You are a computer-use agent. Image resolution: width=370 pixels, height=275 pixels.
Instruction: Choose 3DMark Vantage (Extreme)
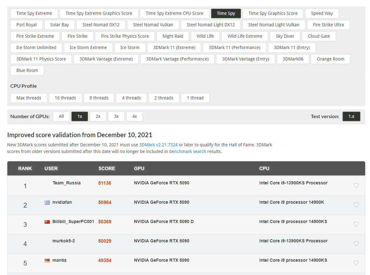click(106, 59)
